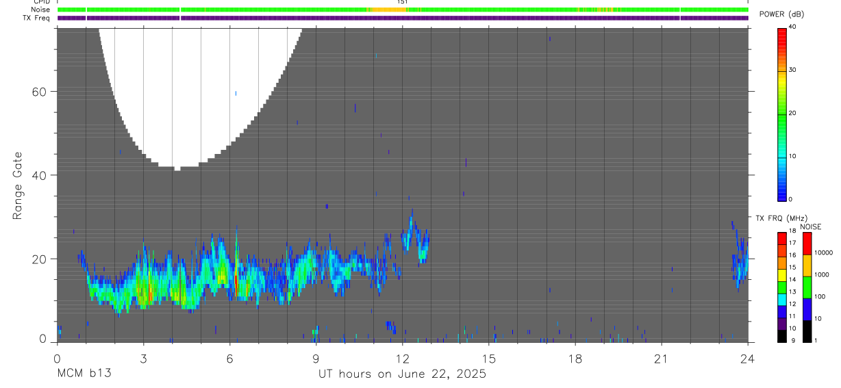Viewport: 841px width, 388px height.
Task: Click the Range Gate axis title
Action: (18, 185)
